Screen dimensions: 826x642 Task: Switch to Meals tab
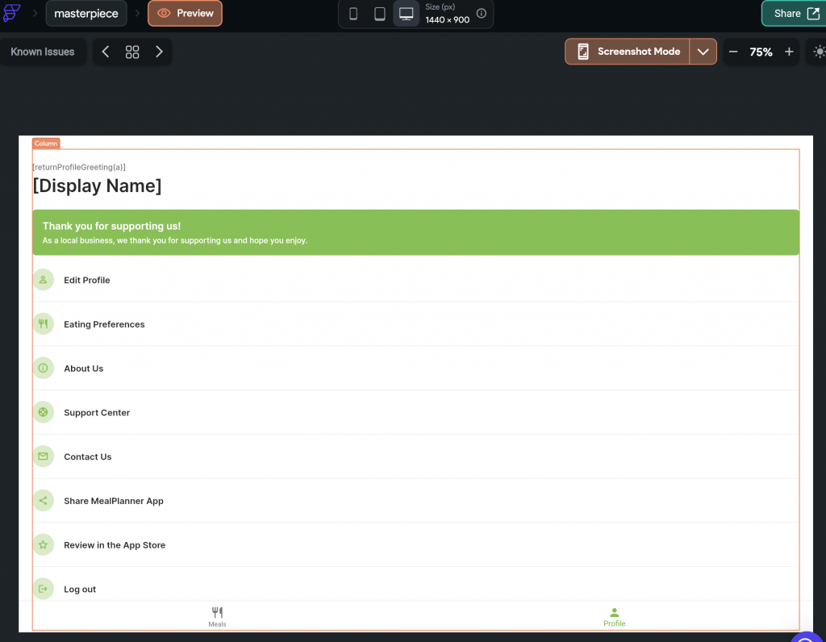(x=217, y=617)
